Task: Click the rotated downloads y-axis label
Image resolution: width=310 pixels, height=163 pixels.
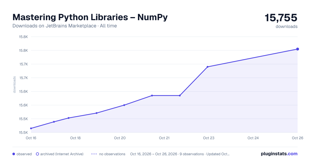Action: coord(14,85)
